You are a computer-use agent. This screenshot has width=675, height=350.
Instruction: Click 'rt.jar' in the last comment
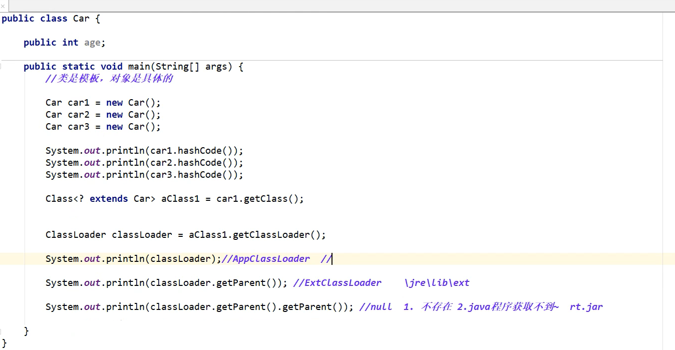(x=586, y=307)
